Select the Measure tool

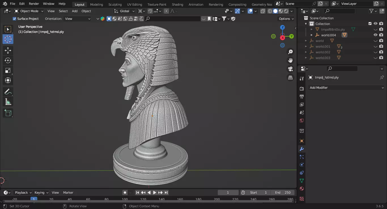tap(8, 102)
